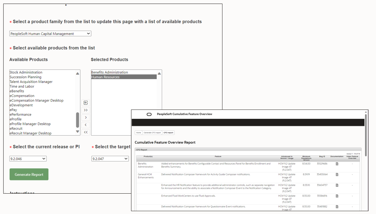Open documentation icon for bug 35529686

[337, 164]
